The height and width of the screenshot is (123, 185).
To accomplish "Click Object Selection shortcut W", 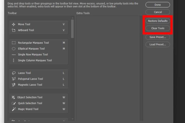I will pyautogui.click(x=64, y=97).
